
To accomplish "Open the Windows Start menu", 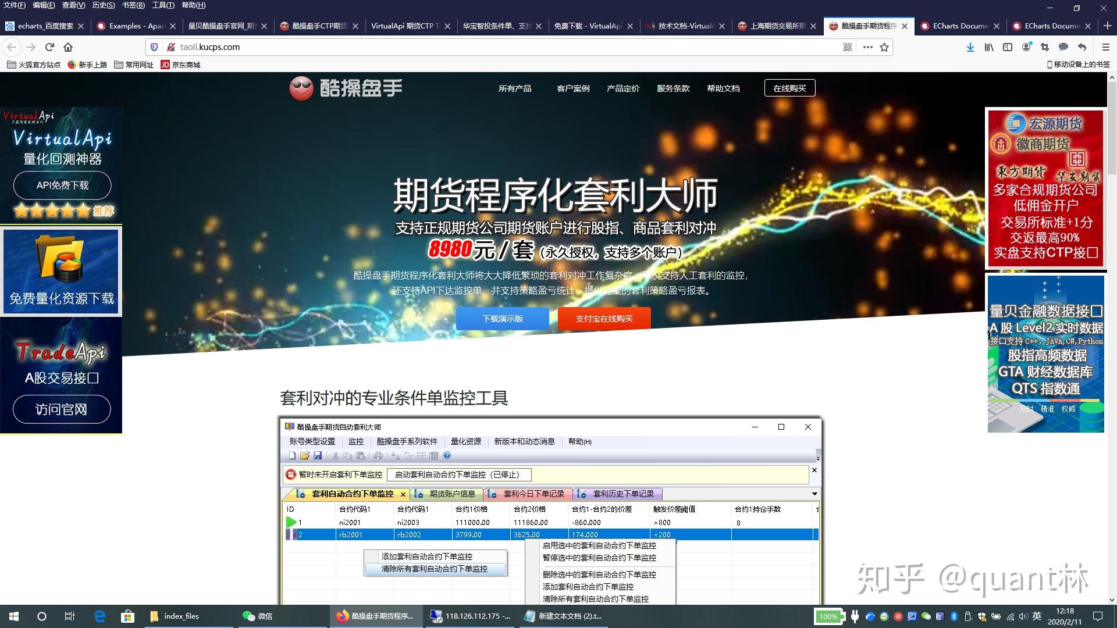I will [x=14, y=616].
